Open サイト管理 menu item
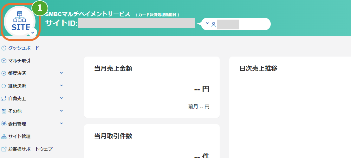351x158 pixels. [19, 136]
